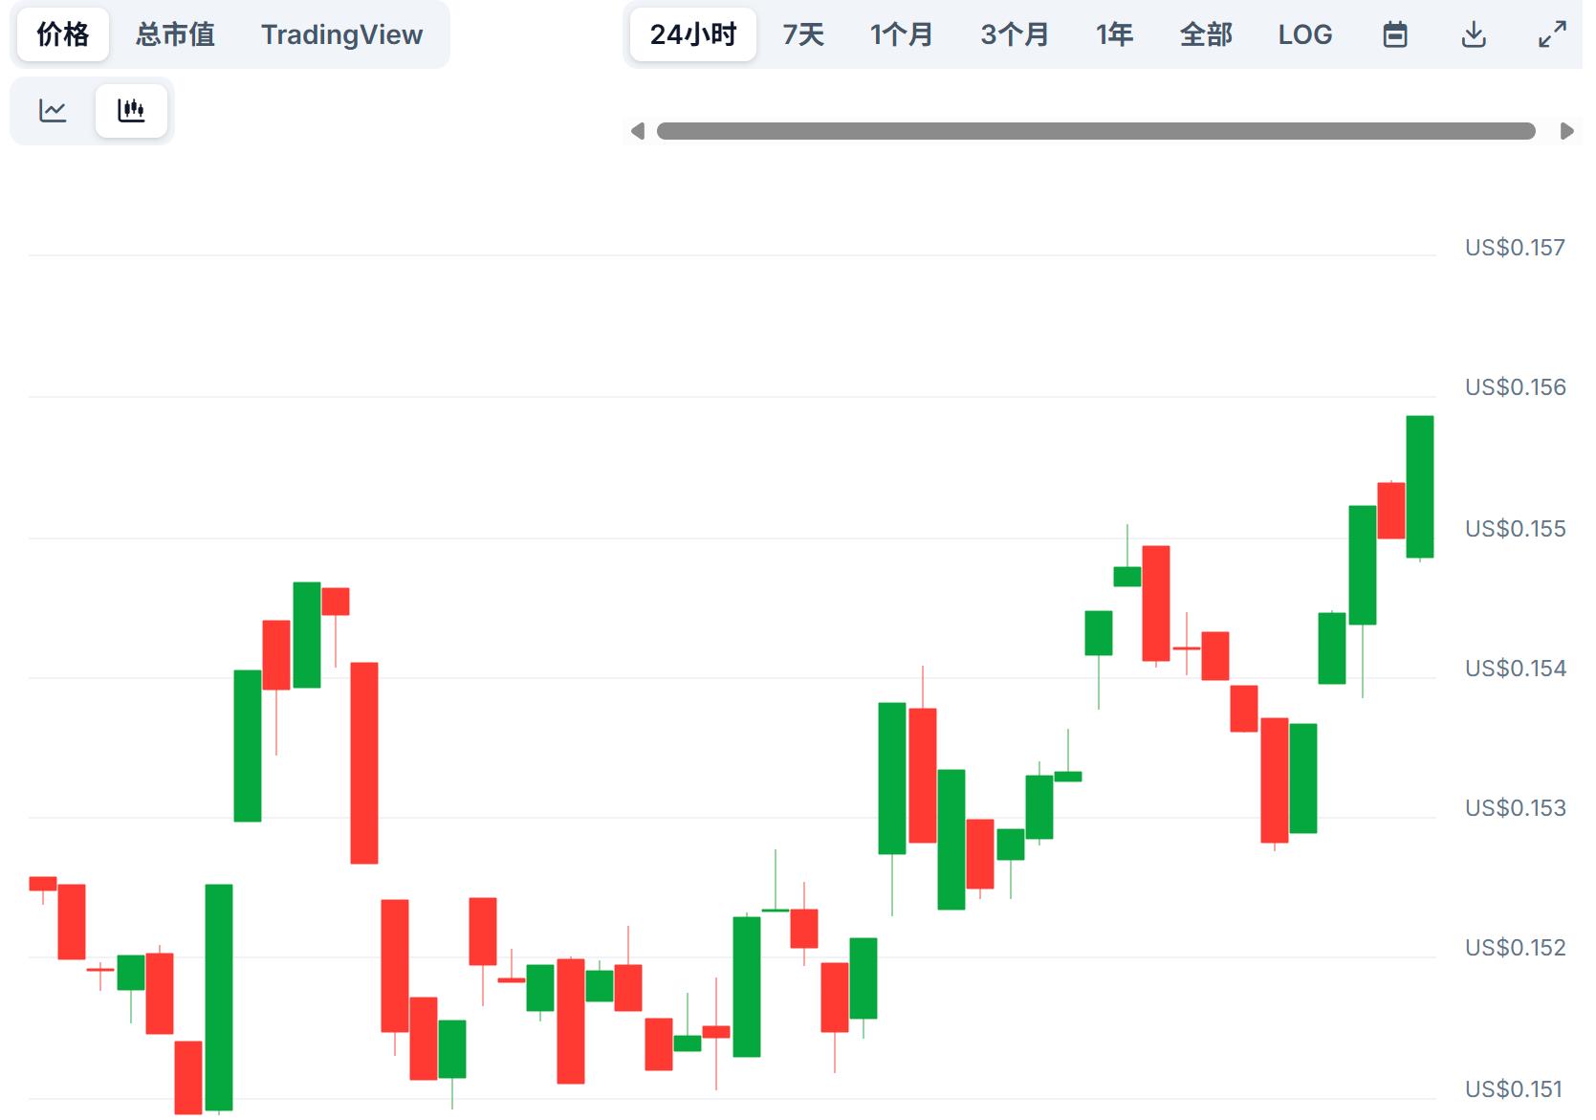Click the right scroll arrow of the range bar

(x=1566, y=131)
